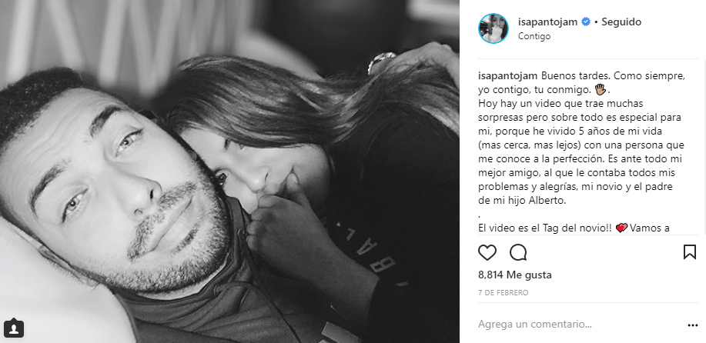Click the blue verified badge
The image size is (706, 343).
tap(586, 22)
